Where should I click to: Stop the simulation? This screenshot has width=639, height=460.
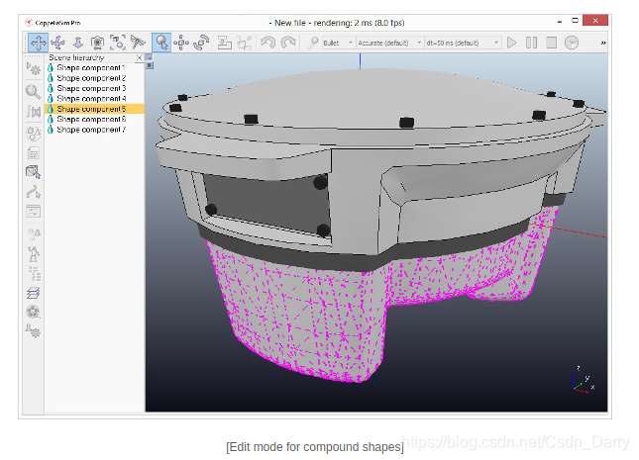[552, 43]
